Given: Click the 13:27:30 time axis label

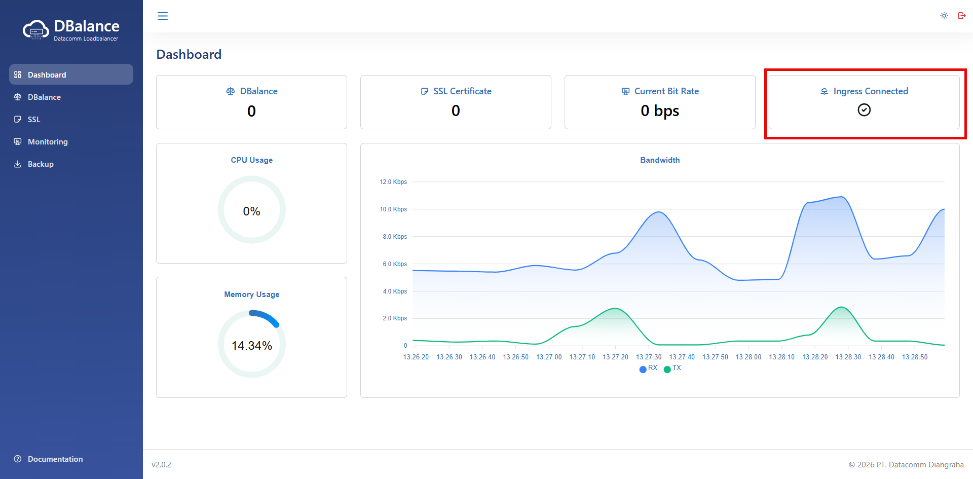Looking at the screenshot, I should point(649,357).
